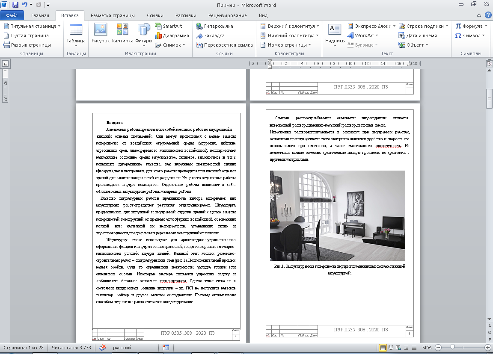Open the Рассылки tab
493x354 pixels.
(186, 15)
